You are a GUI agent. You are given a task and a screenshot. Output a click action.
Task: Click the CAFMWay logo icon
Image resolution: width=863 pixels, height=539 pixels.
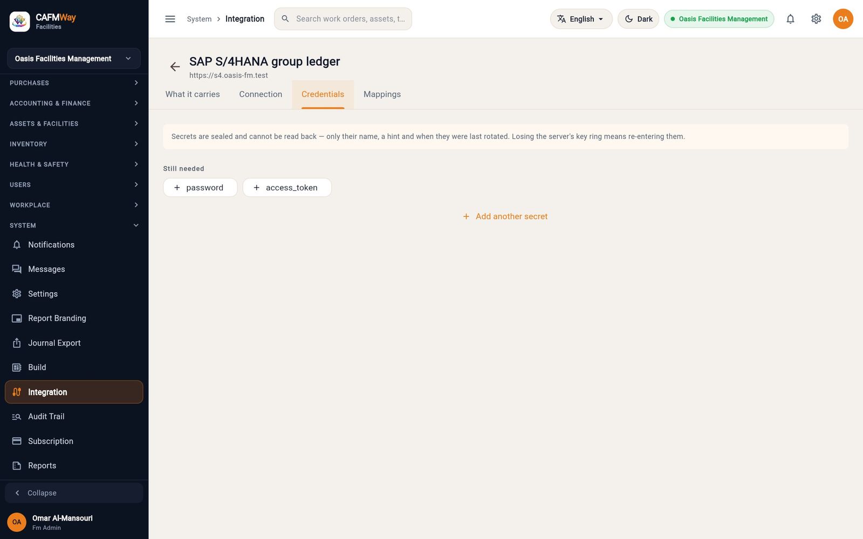pos(20,22)
